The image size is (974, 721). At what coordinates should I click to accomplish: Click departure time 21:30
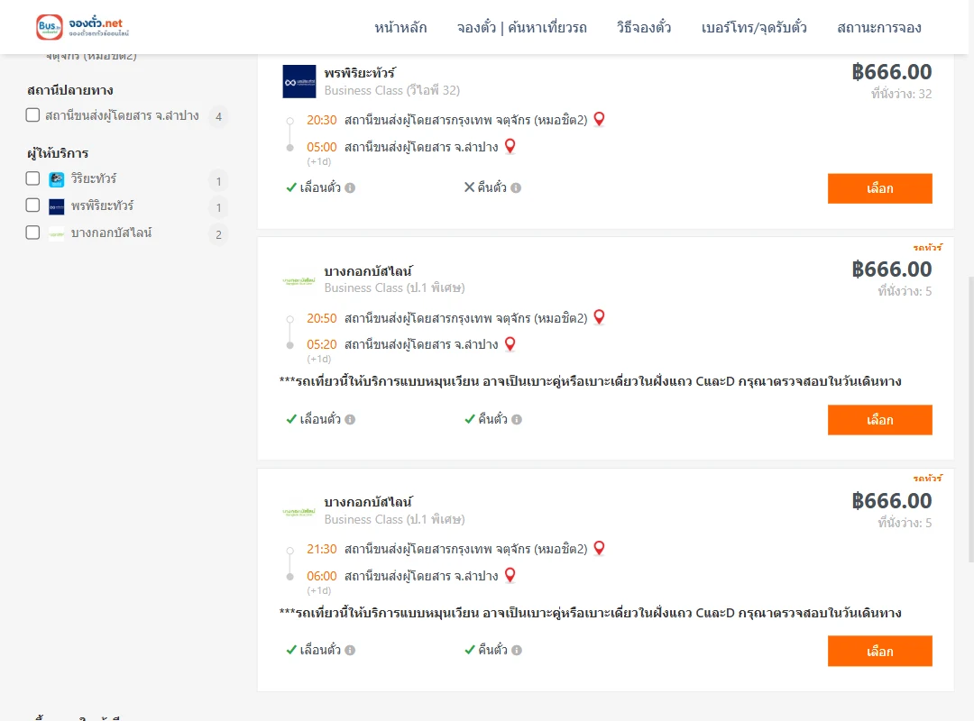(x=322, y=549)
